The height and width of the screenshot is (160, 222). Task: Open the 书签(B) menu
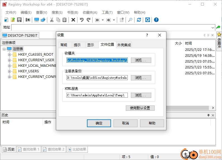(x=72, y=13)
